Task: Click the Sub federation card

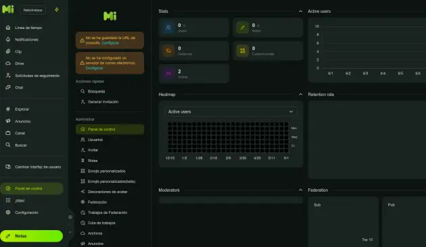Action: click(344, 222)
